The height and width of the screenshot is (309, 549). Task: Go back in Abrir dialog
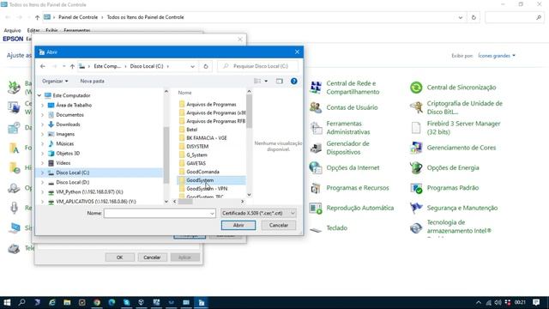[43, 66]
